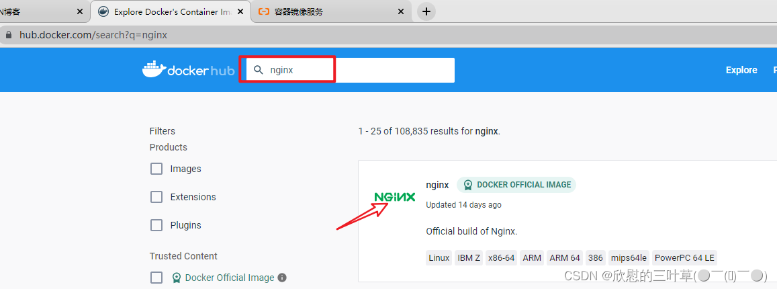Viewport: 777px width, 289px height.
Task: Click the 'Official build of Nginx.' description
Action: 471,231
